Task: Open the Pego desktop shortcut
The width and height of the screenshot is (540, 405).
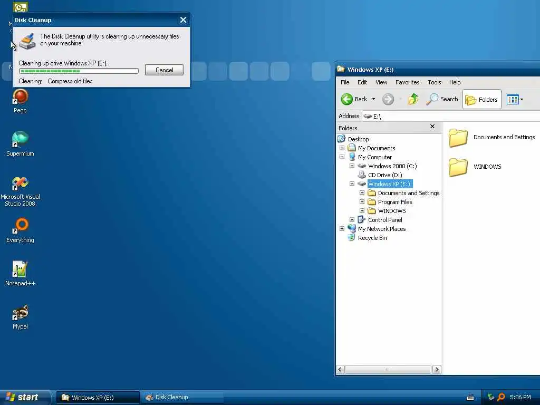Action: [x=20, y=101]
